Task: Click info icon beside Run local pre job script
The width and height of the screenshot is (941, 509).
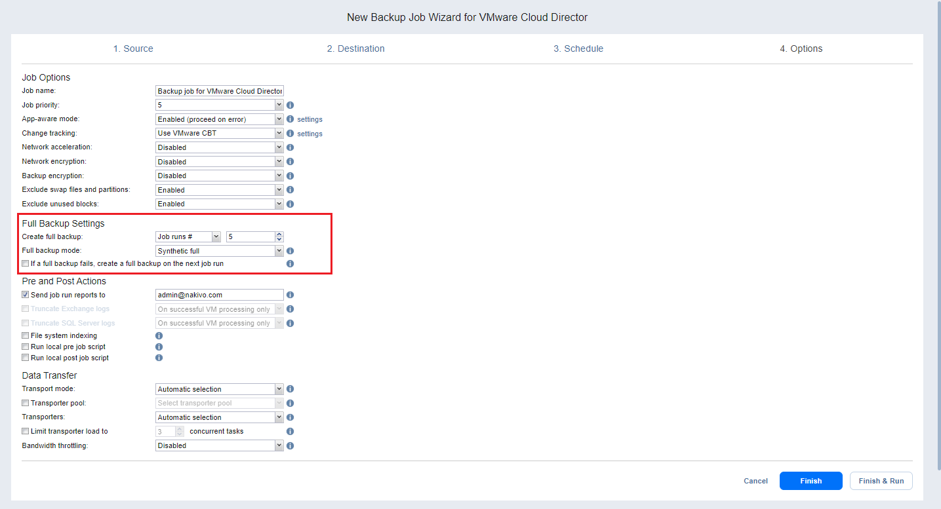Action: [x=159, y=347]
